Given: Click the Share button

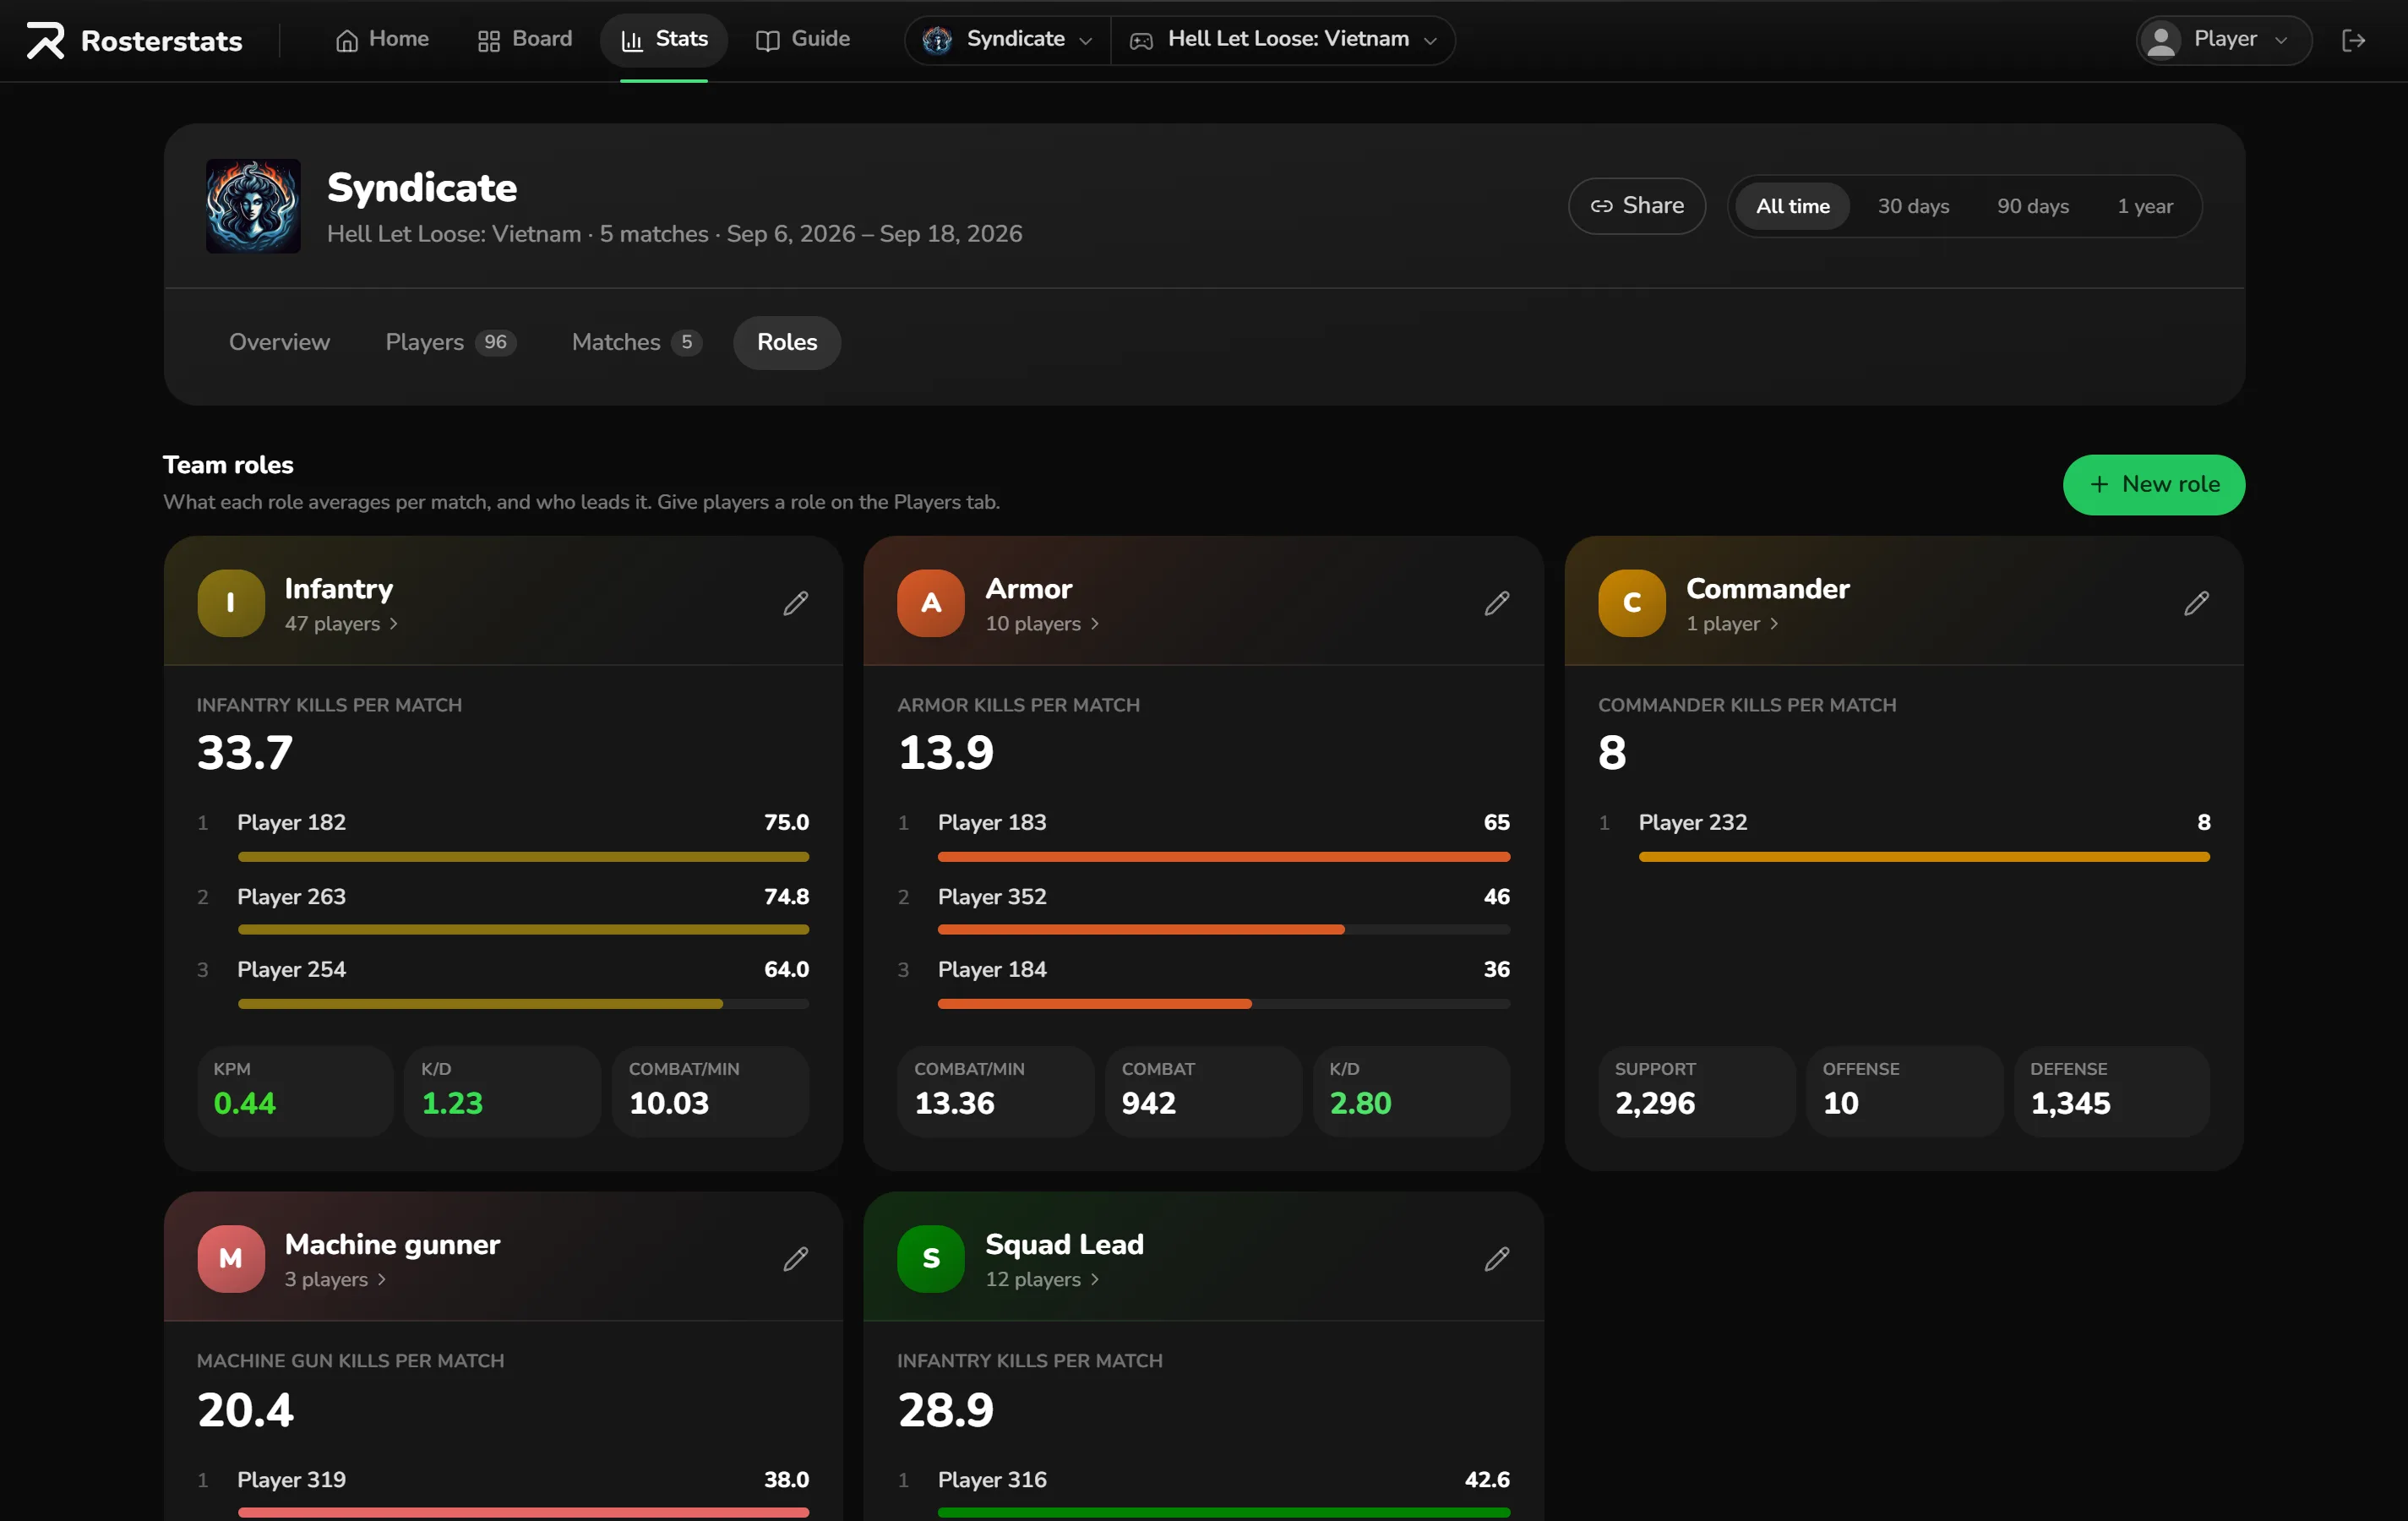Looking at the screenshot, I should point(1636,206).
